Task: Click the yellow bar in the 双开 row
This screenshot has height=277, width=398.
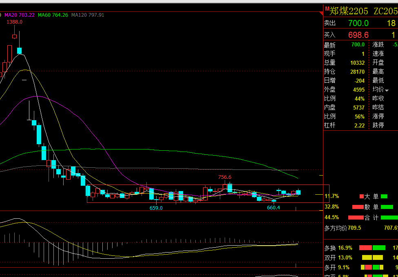Action: pyautogui.click(x=372, y=258)
